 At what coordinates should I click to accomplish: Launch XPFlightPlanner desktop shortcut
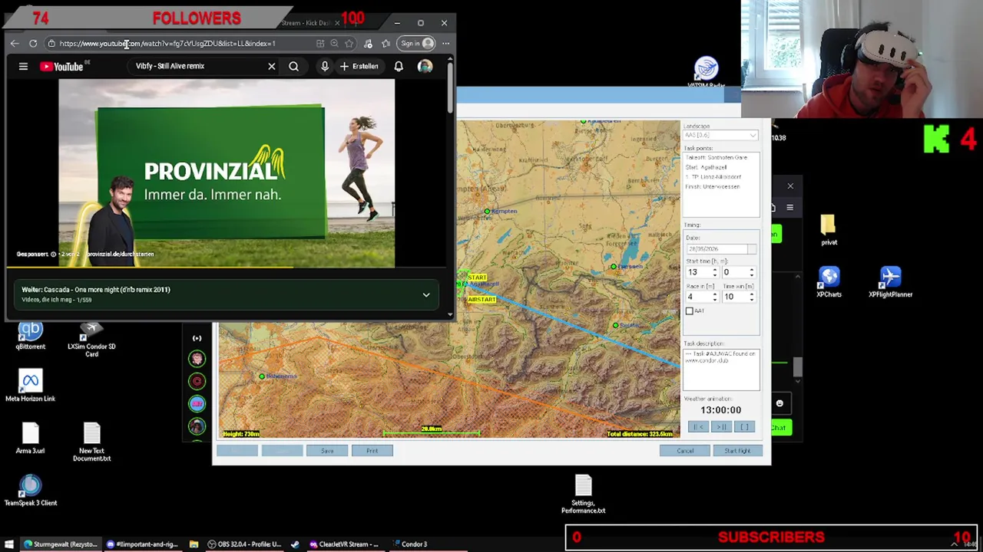tap(890, 281)
